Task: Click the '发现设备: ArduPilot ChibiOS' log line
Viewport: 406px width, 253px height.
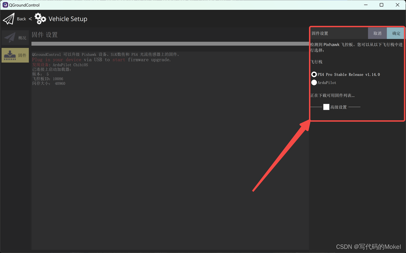Action: click(60, 65)
